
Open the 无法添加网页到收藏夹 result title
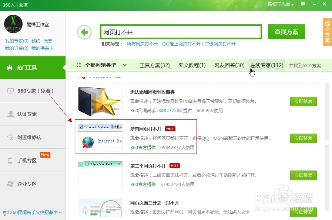point(152,92)
